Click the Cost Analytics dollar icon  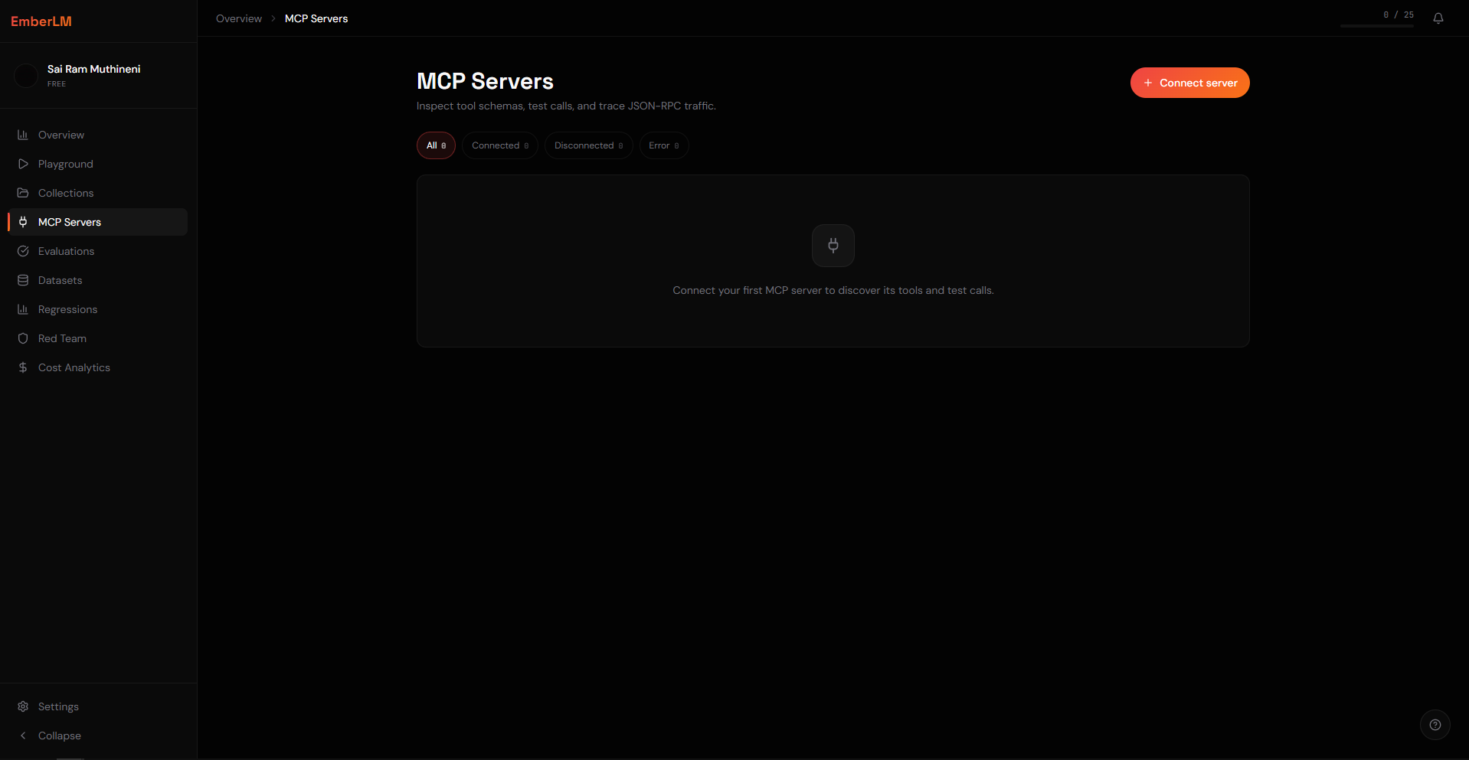pyautogui.click(x=23, y=367)
